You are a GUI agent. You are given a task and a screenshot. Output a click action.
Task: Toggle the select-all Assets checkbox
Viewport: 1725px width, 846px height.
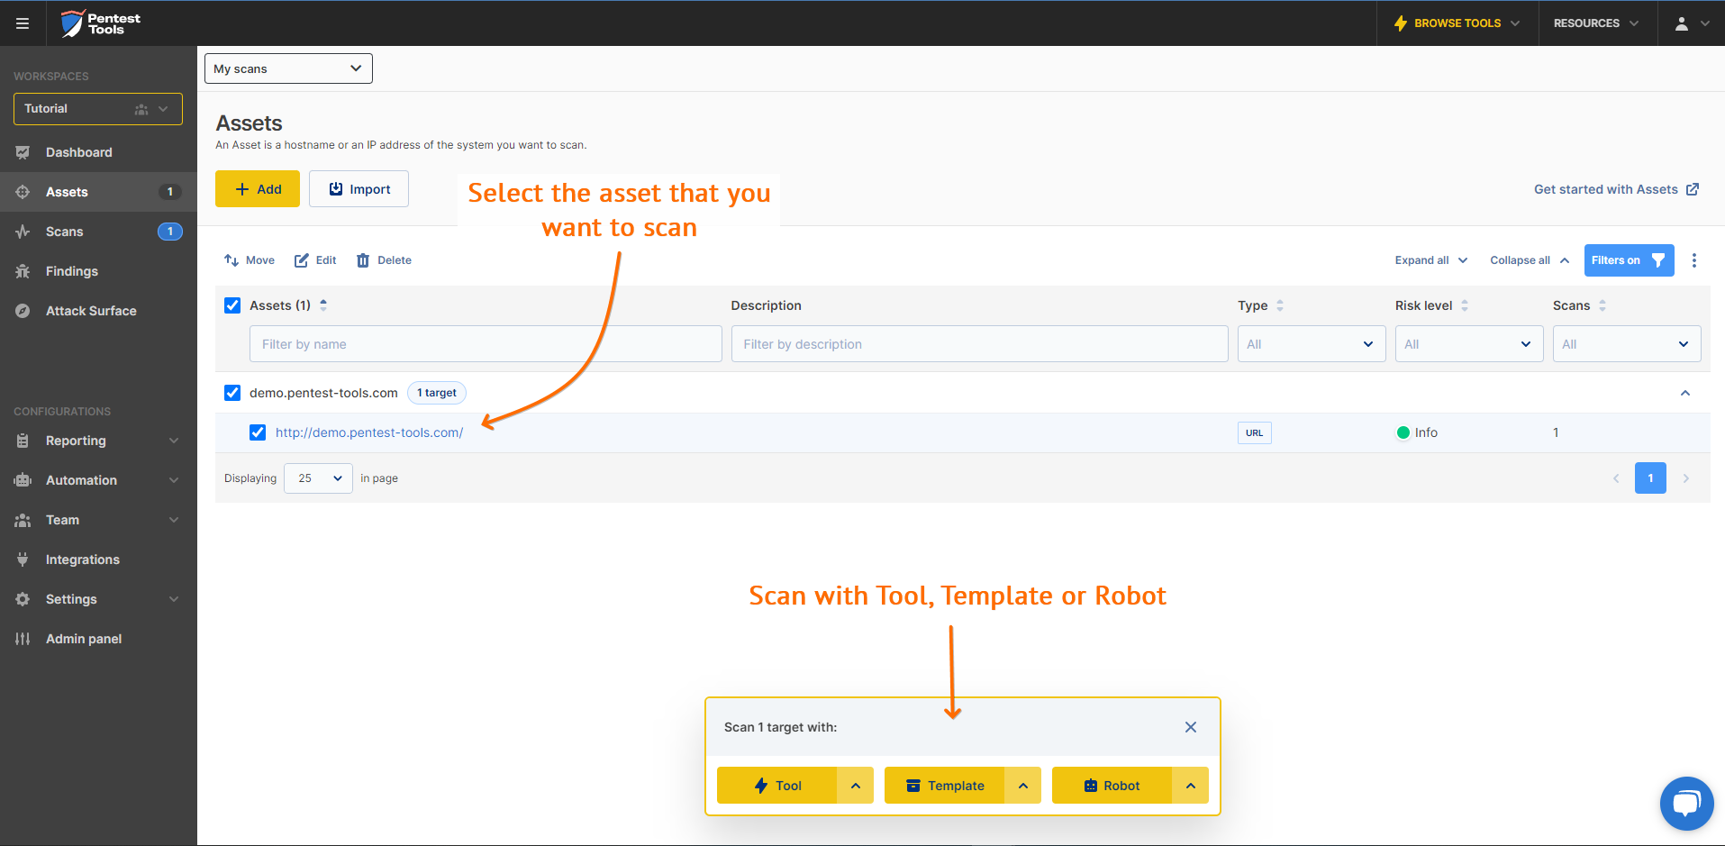[232, 305]
